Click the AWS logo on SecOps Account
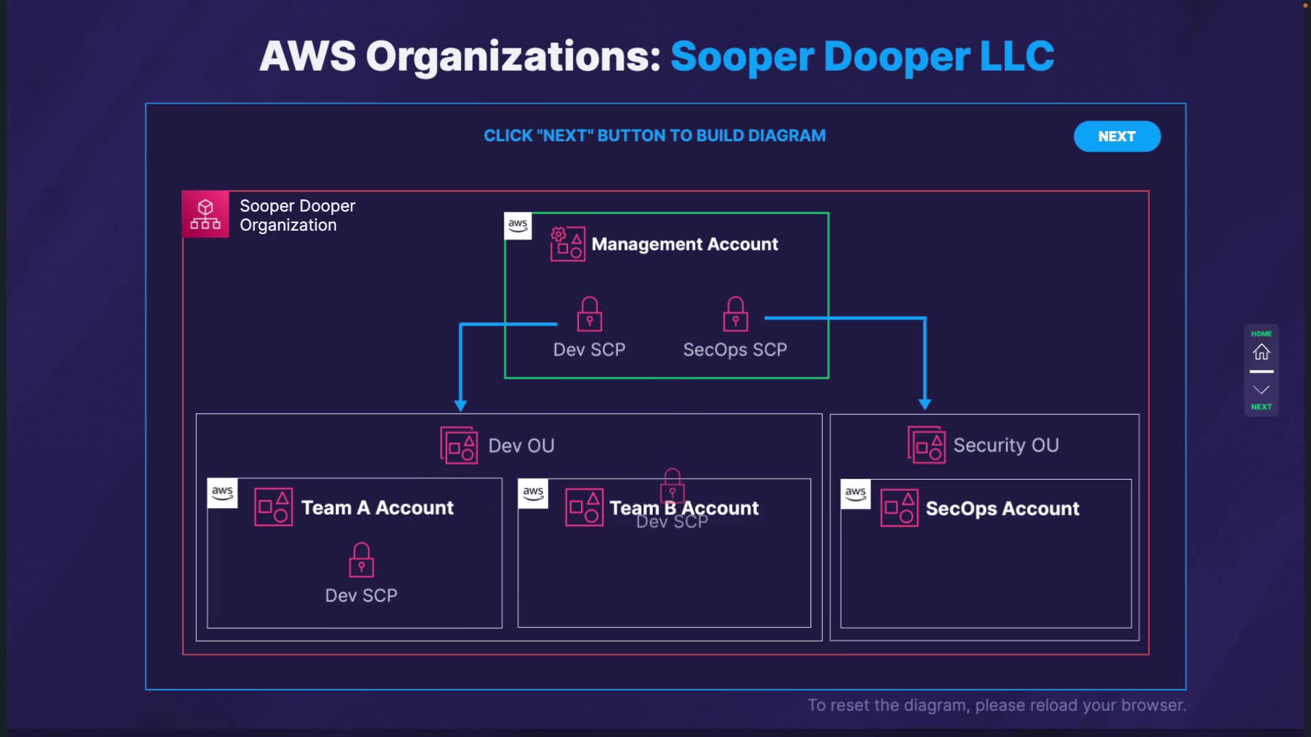This screenshot has width=1311, height=737. point(855,493)
